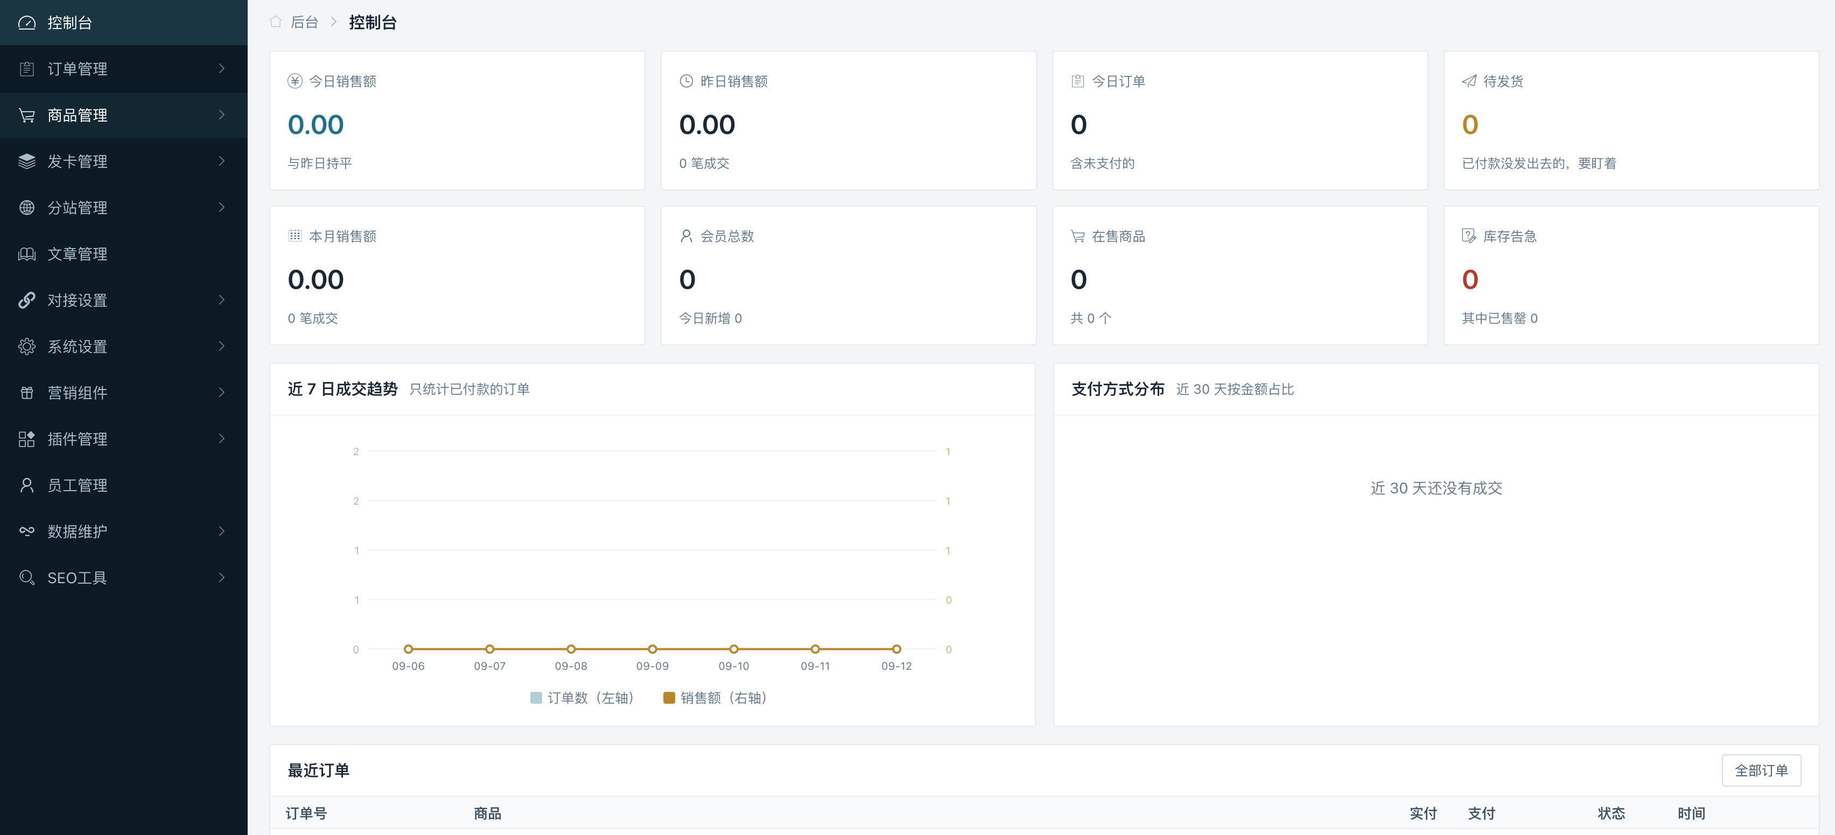This screenshot has width=1835, height=835.
Task: Click the 状态 column header
Action: [x=1612, y=813]
